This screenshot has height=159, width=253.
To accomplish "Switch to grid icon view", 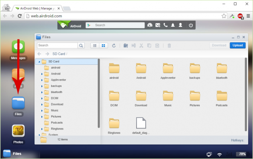I will [x=104, y=45].
